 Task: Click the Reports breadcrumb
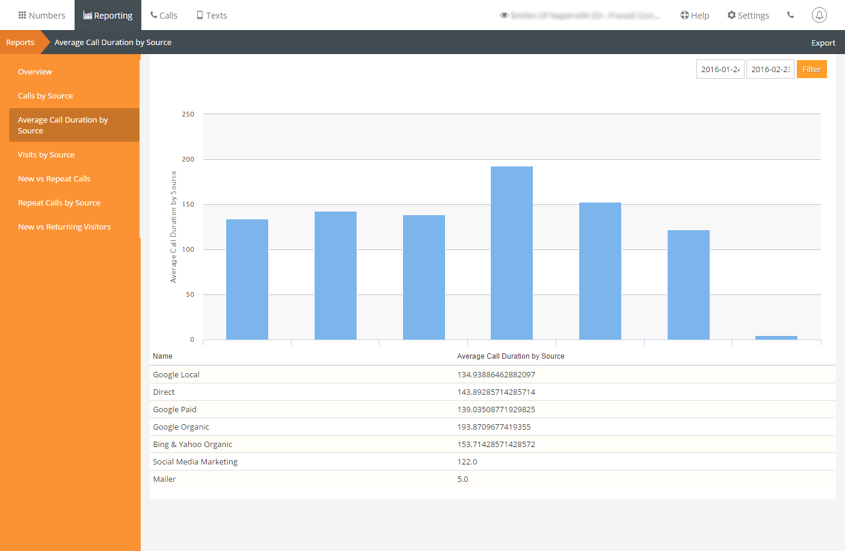[20, 42]
